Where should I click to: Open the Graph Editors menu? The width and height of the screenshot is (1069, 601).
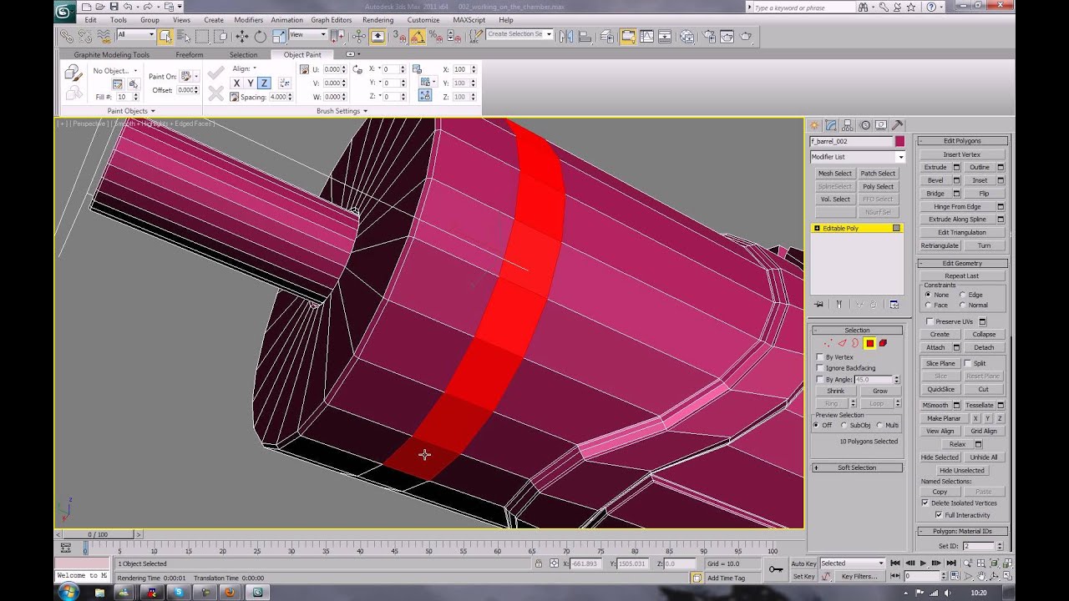331,20
